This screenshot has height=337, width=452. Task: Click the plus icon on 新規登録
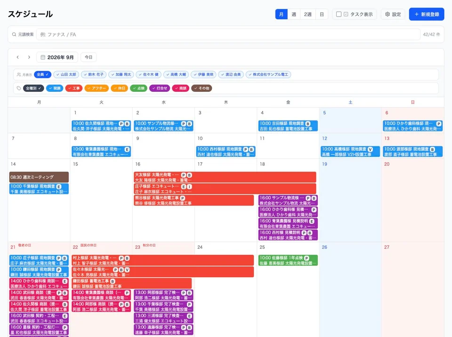[416, 14]
